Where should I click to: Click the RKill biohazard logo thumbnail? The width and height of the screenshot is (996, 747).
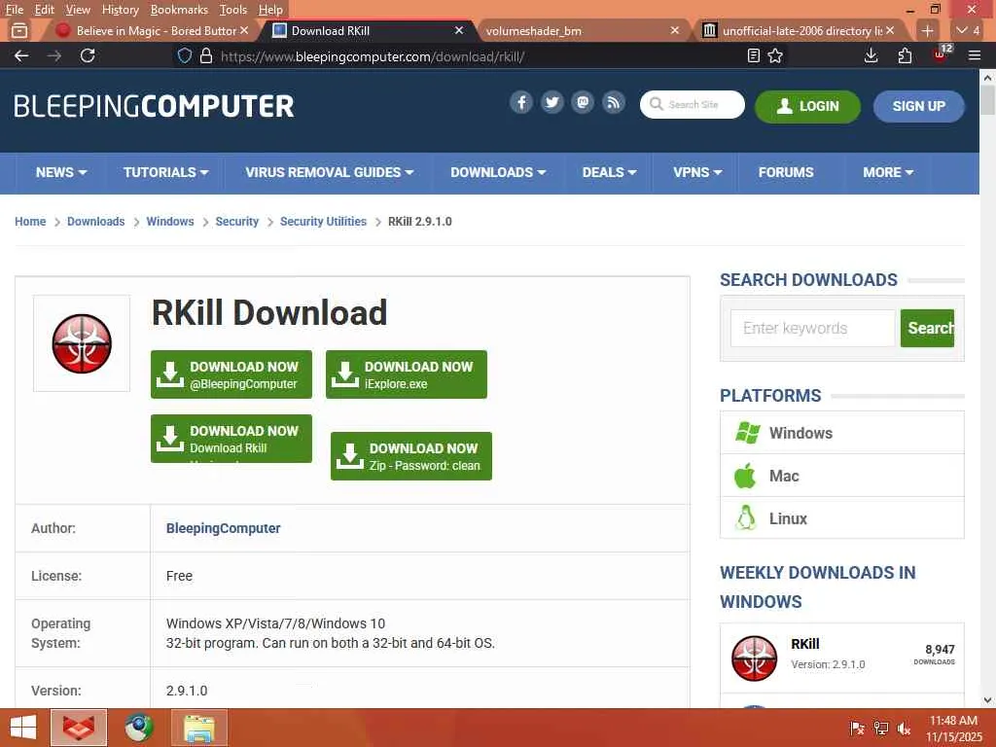[82, 343]
